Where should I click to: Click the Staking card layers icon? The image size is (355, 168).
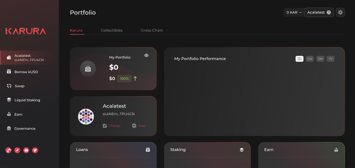[242, 150]
